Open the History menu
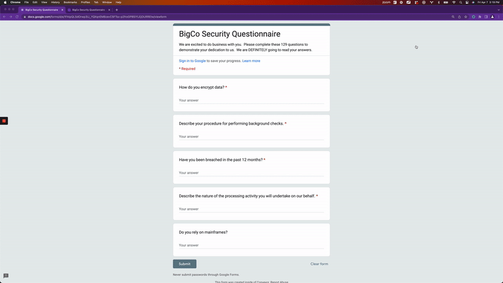 click(x=55, y=3)
